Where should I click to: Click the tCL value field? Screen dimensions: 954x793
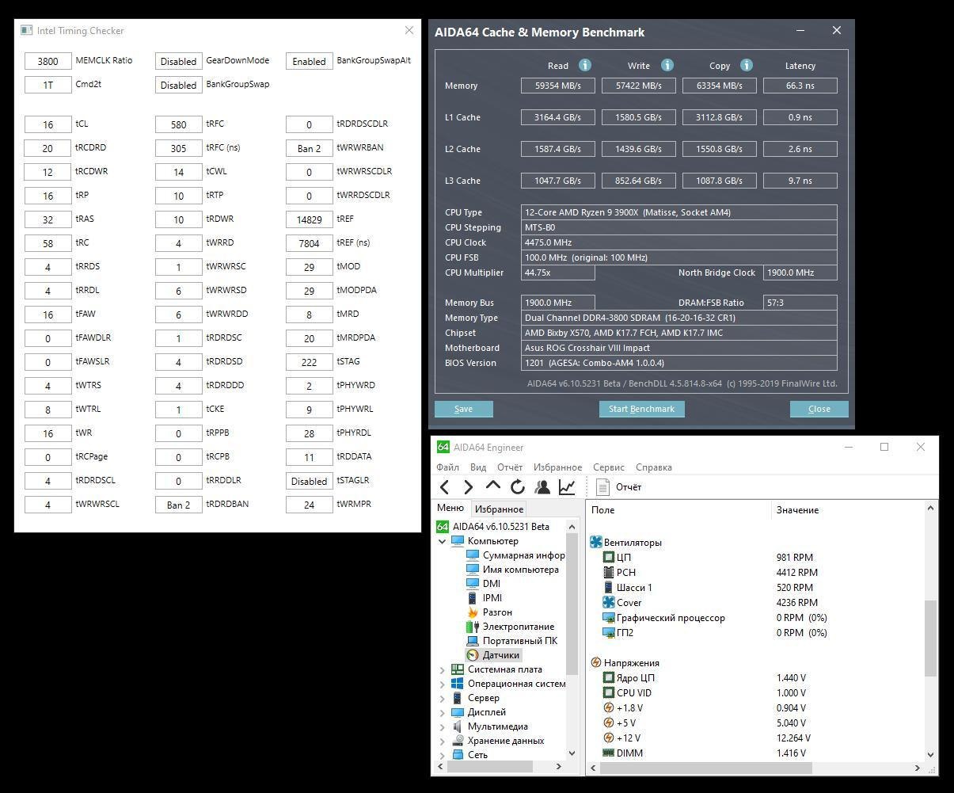point(48,124)
